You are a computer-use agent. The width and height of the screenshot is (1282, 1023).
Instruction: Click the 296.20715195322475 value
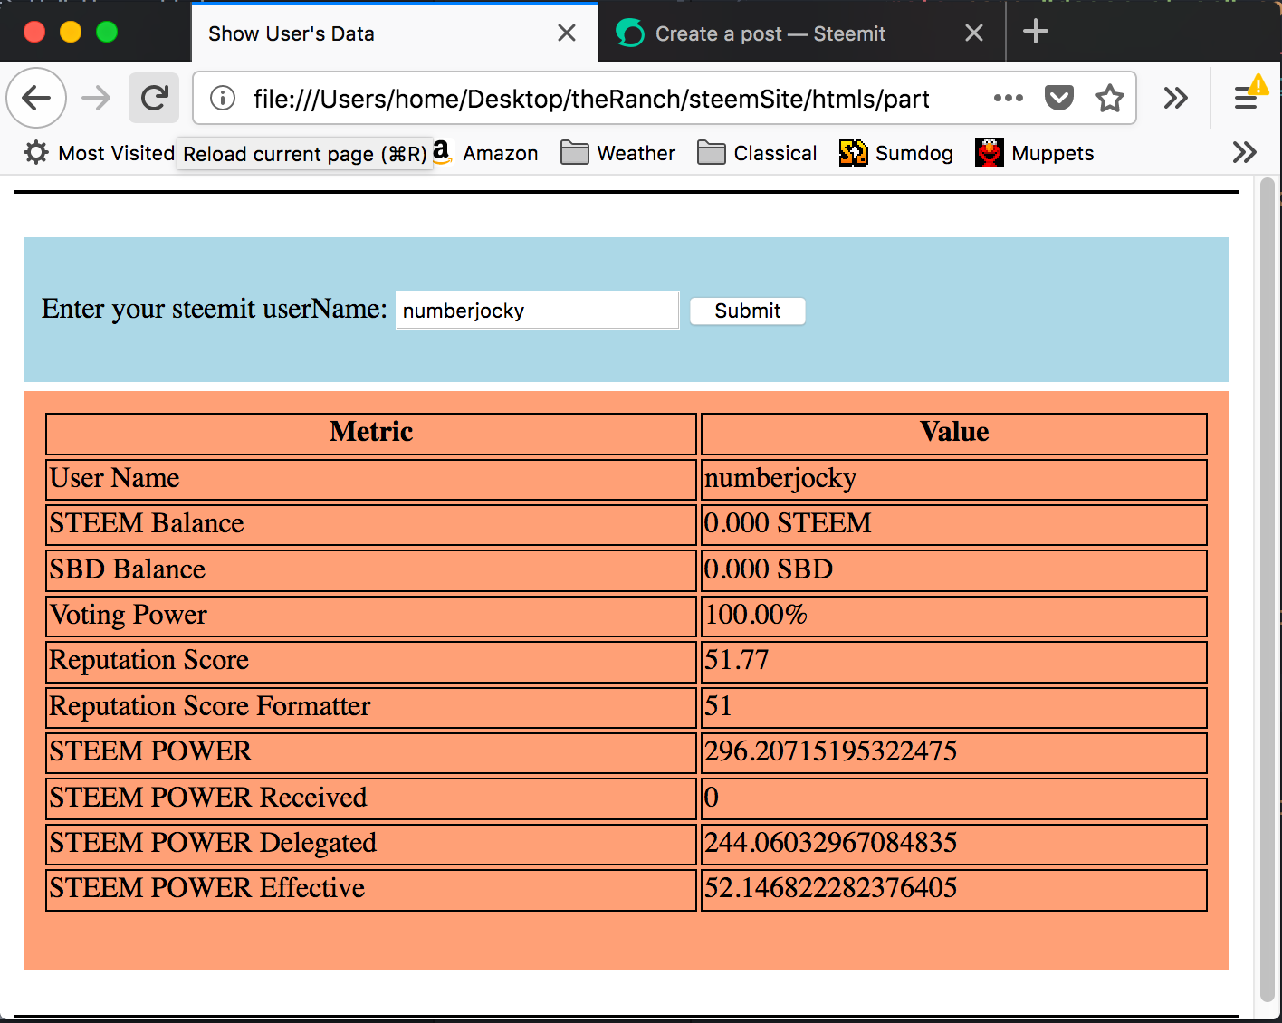click(831, 751)
